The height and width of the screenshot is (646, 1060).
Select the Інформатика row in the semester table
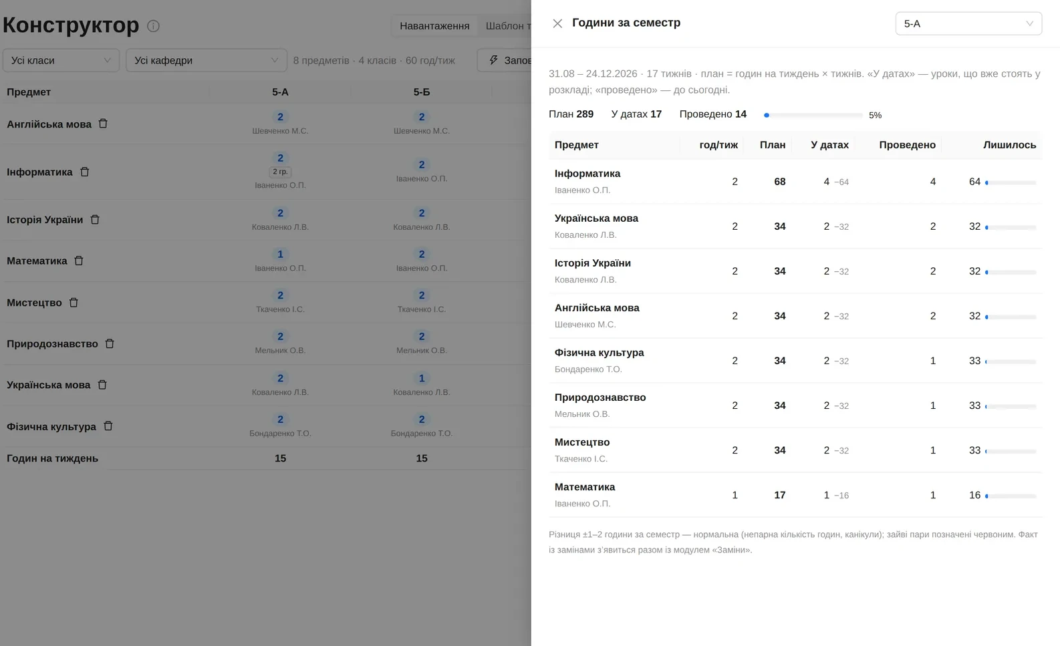coord(795,182)
